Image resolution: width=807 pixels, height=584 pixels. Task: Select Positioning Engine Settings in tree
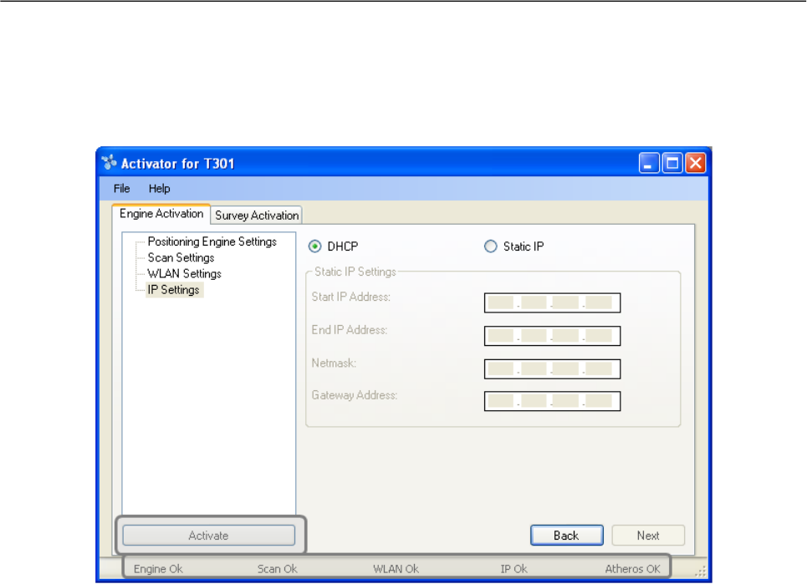click(x=212, y=241)
